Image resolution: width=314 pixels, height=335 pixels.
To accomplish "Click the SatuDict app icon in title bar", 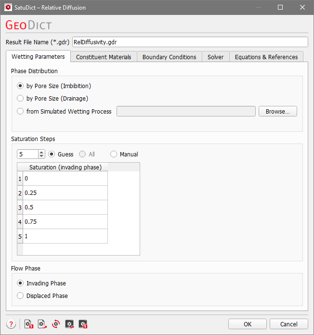I will (8, 8).
